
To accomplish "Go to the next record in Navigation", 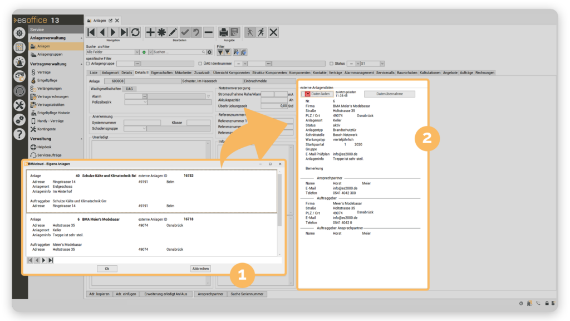I will pyautogui.click(x=113, y=32).
